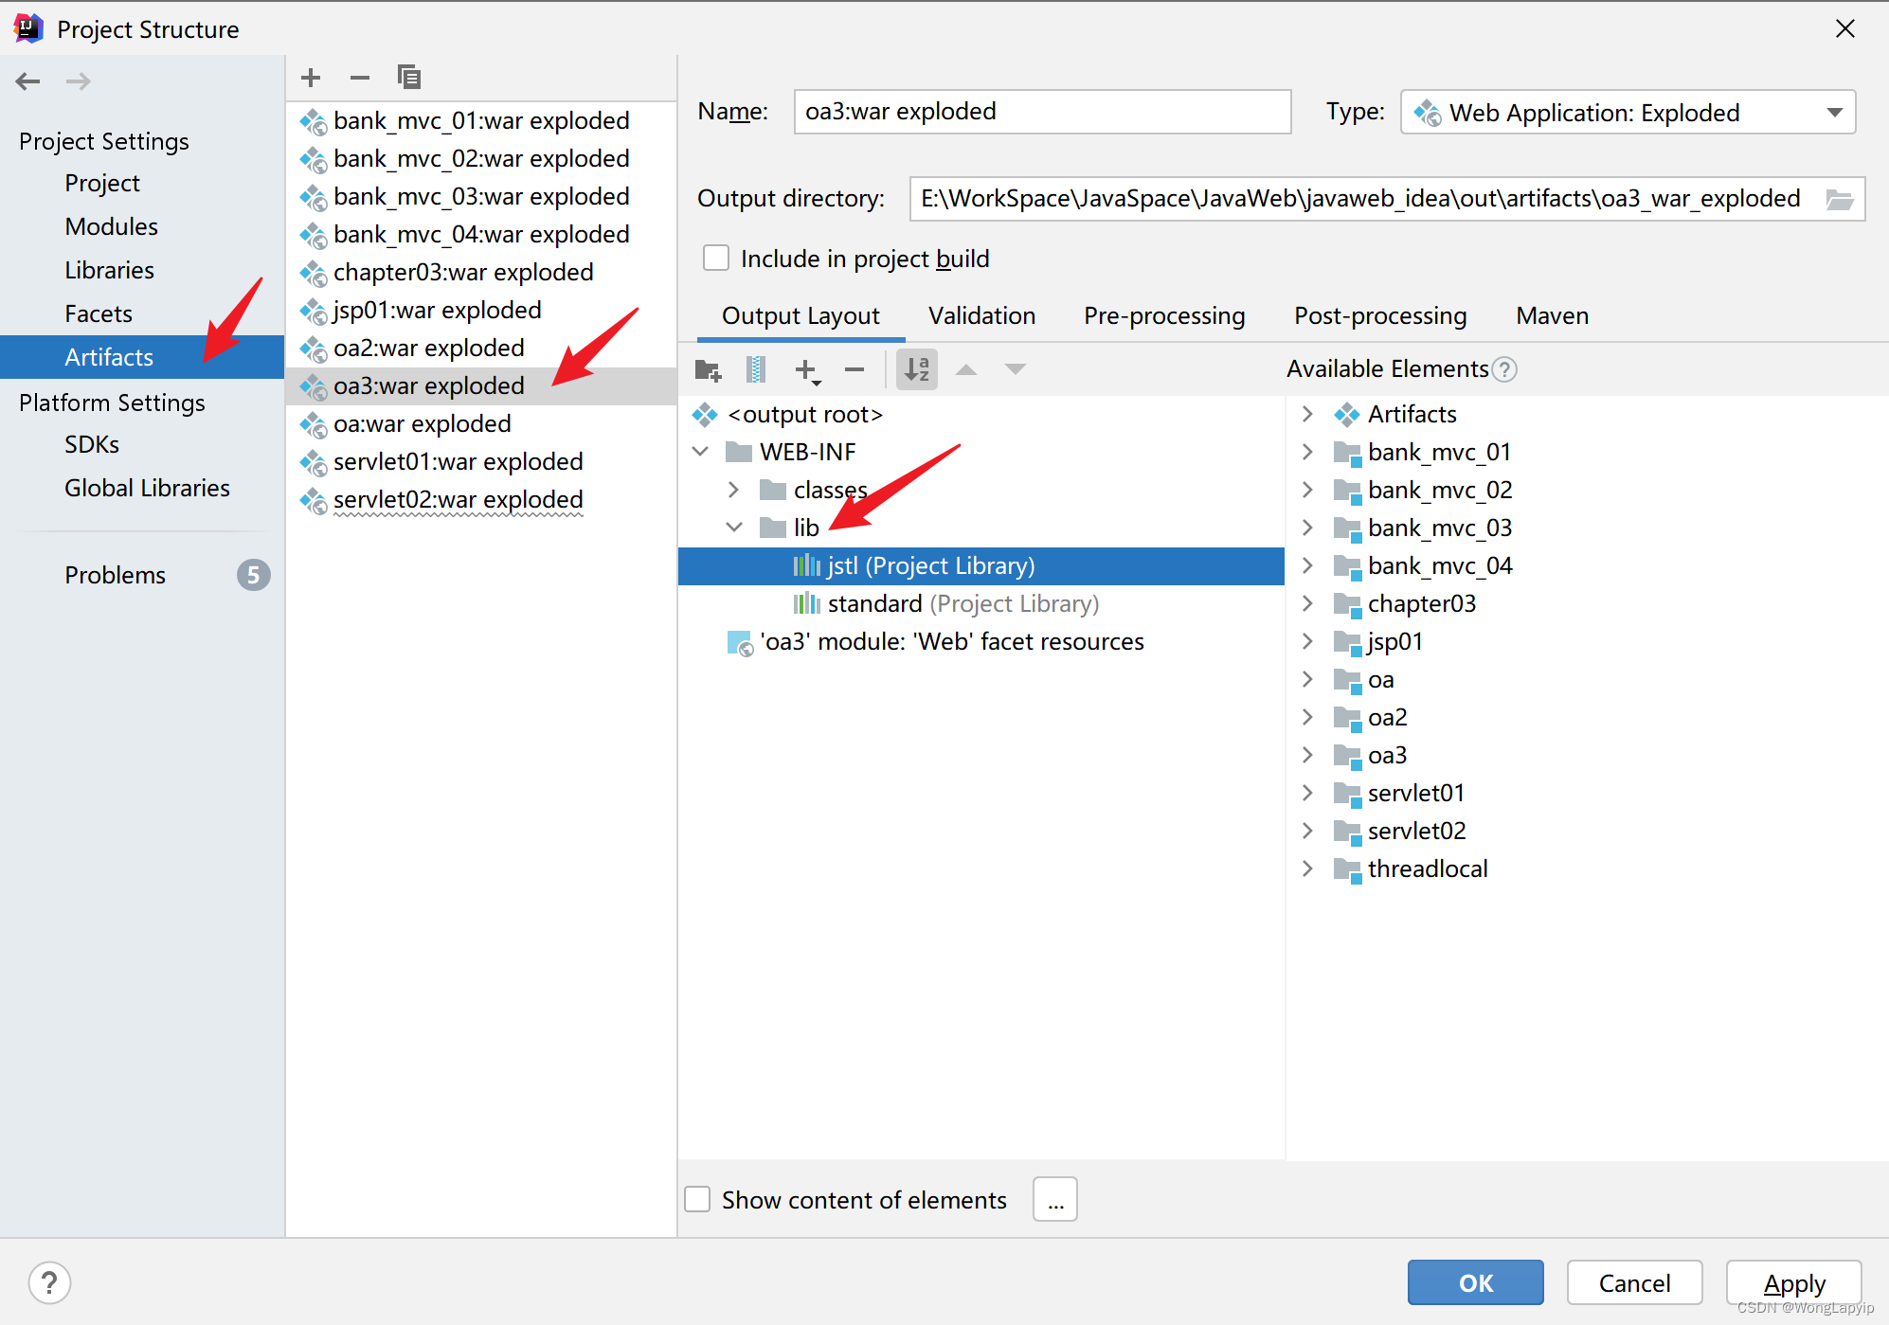Open the artifact Type dropdown

[x=1834, y=113]
